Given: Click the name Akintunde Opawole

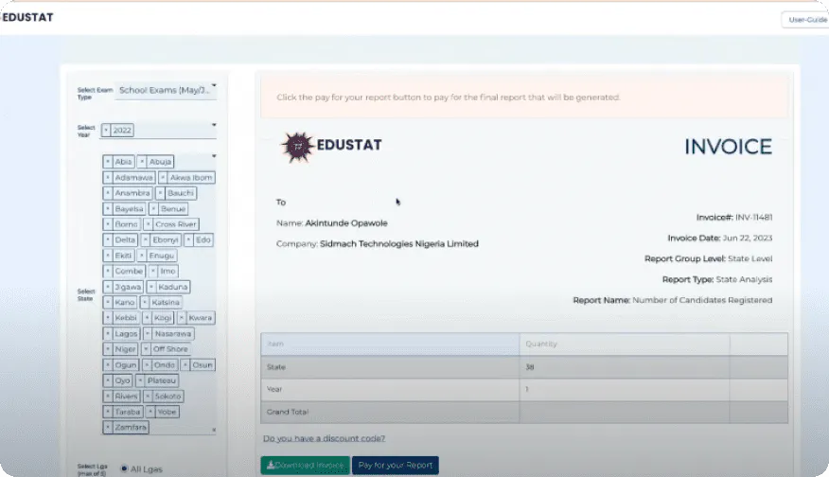Looking at the screenshot, I should pos(346,223).
